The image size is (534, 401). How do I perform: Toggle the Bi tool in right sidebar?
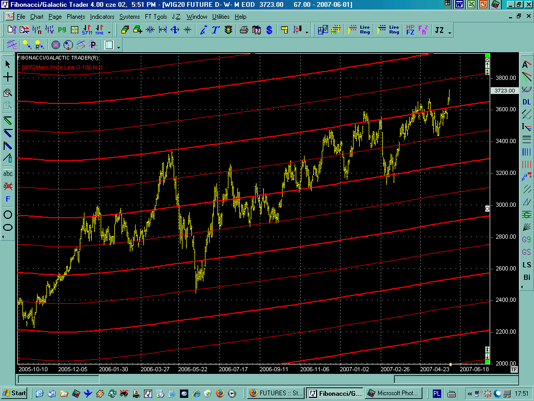pyautogui.click(x=527, y=277)
